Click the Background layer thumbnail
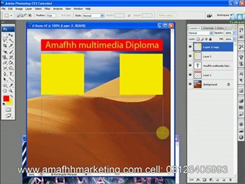This screenshot has height=184, width=245. (198, 84)
